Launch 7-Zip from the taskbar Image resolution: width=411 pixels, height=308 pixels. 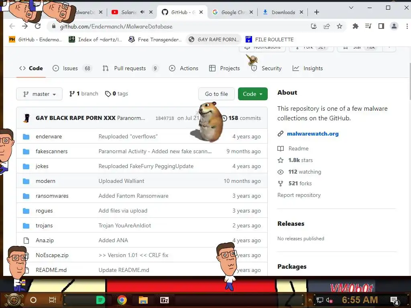164,300
